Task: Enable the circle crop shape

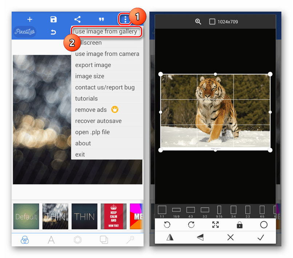Action: (x=264, y=225)
